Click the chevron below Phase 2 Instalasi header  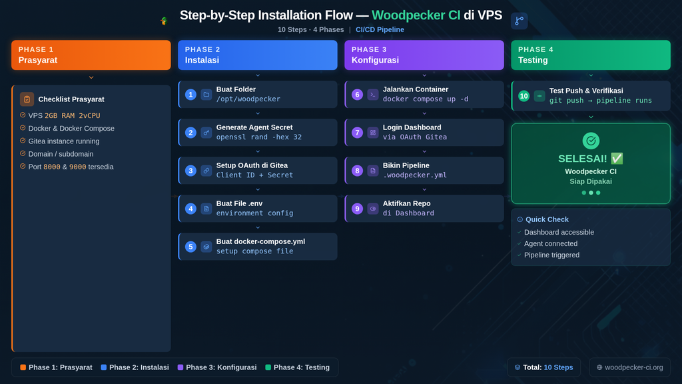click(258, 75)
